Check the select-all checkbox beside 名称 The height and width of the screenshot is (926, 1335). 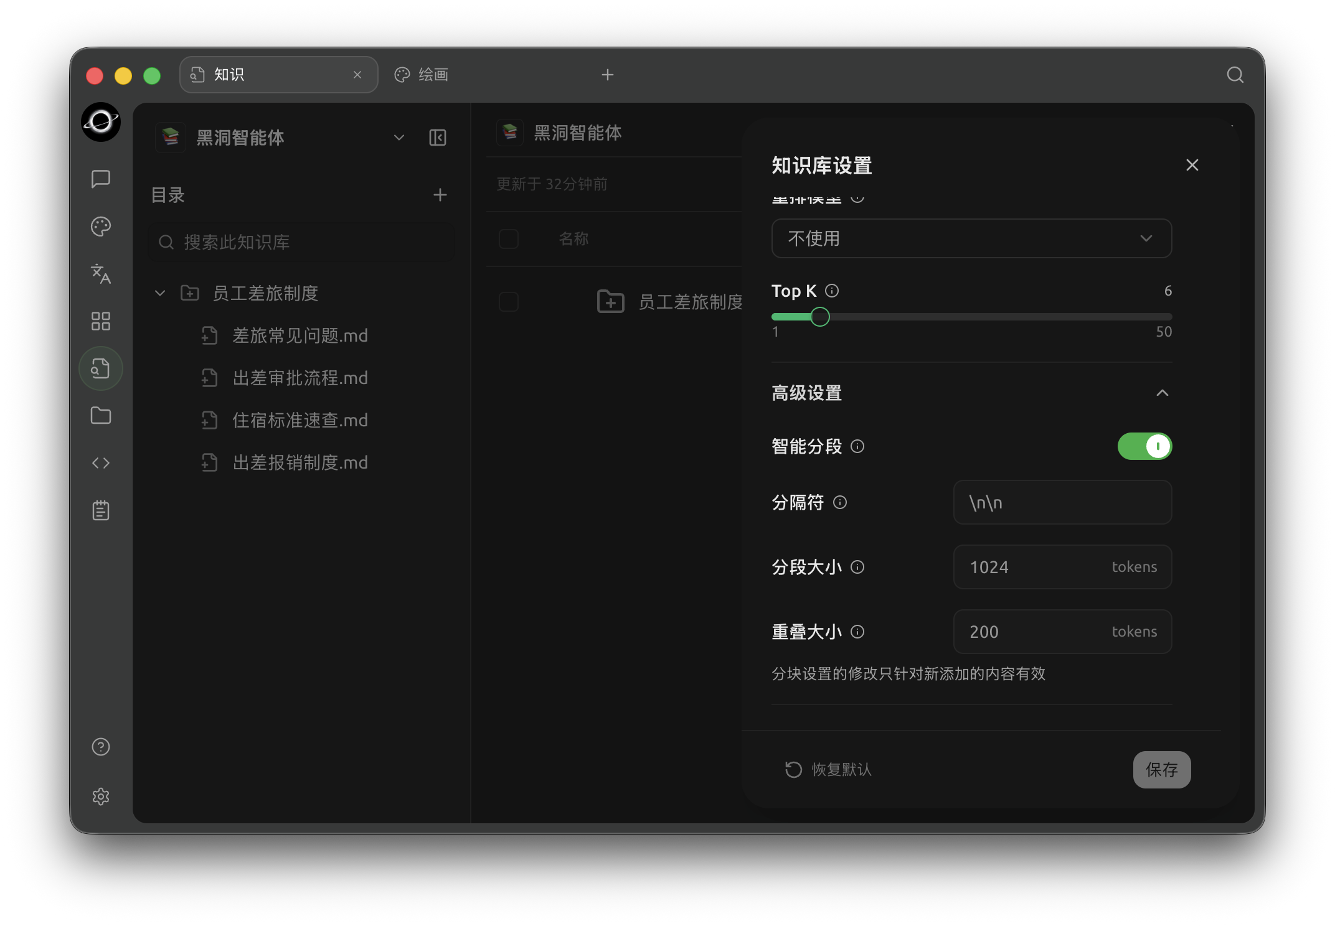tap(509, 239)
